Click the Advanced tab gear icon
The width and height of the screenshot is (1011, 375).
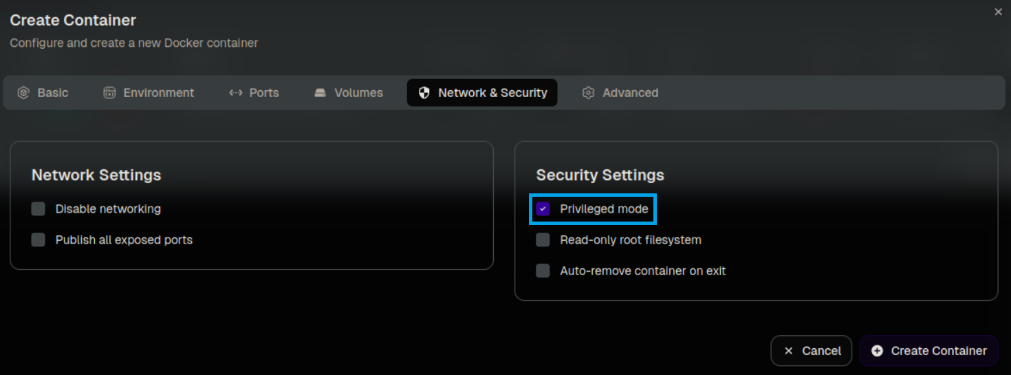[588, 93]
